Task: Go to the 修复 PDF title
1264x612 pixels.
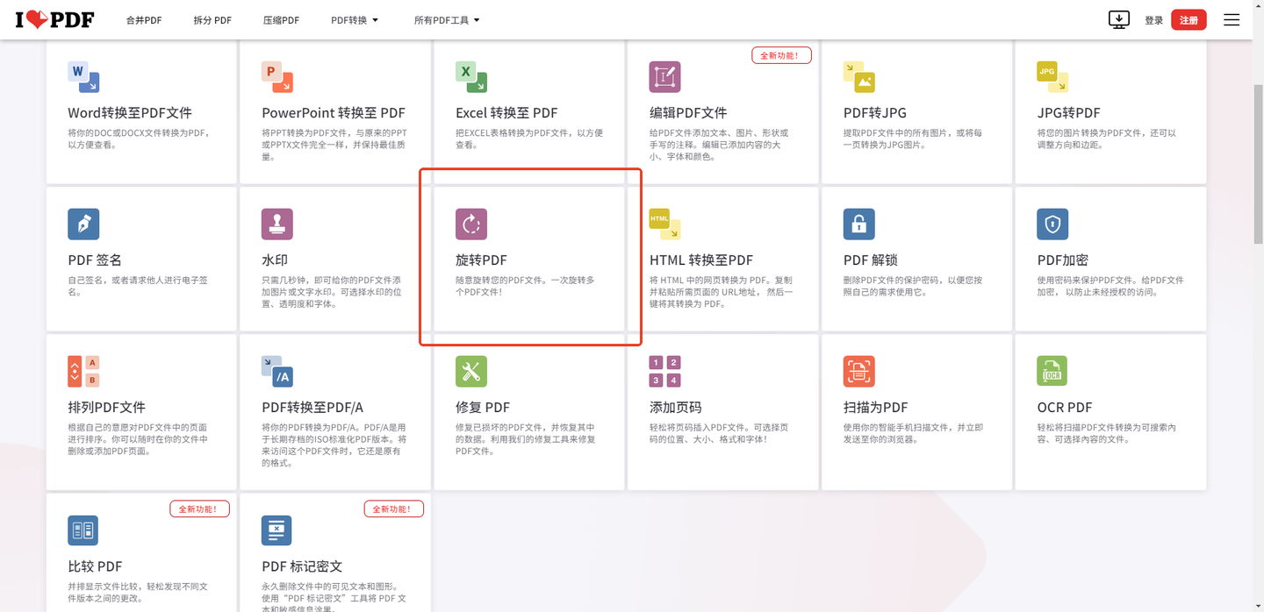Action: pos(483,408)
